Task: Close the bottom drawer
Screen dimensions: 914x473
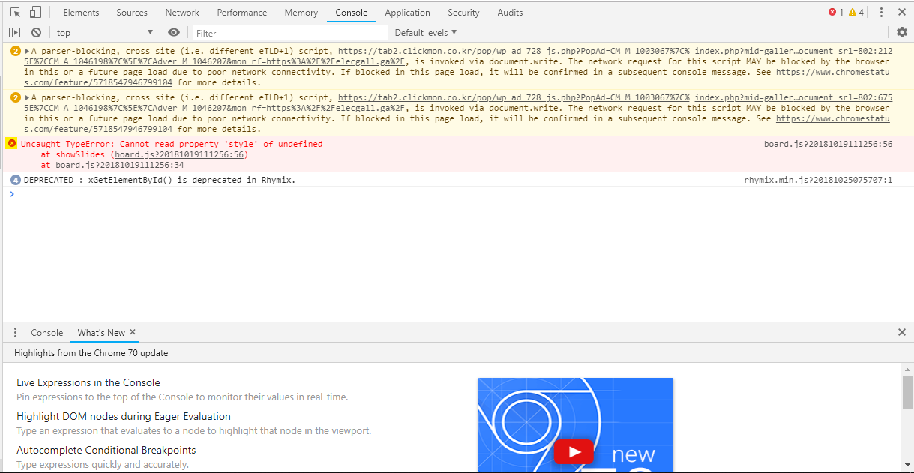Action: coord(902,332)
